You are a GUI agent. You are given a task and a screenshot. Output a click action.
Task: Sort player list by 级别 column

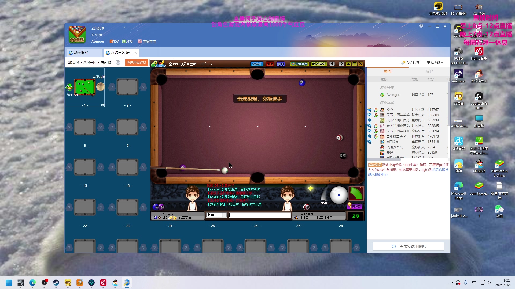click(415, 79)
